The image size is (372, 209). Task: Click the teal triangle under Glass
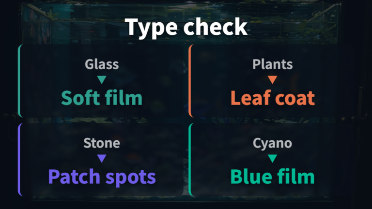tap(102, 80)
